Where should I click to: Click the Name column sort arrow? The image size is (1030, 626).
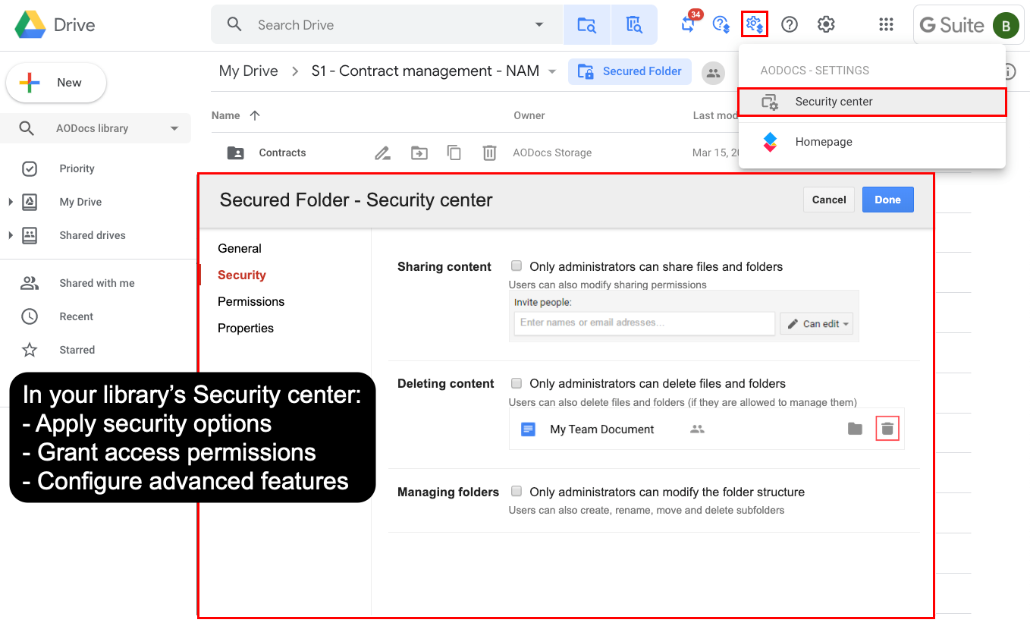click(x=255, y=115)
